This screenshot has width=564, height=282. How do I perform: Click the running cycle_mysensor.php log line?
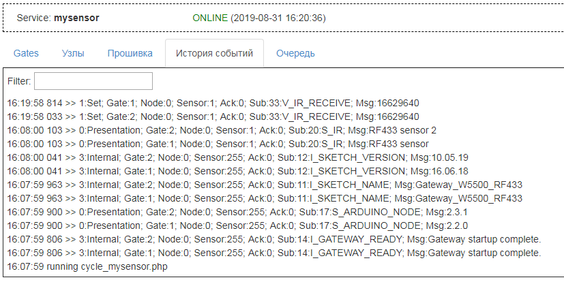pyautogui.click(x=87, y=266)
